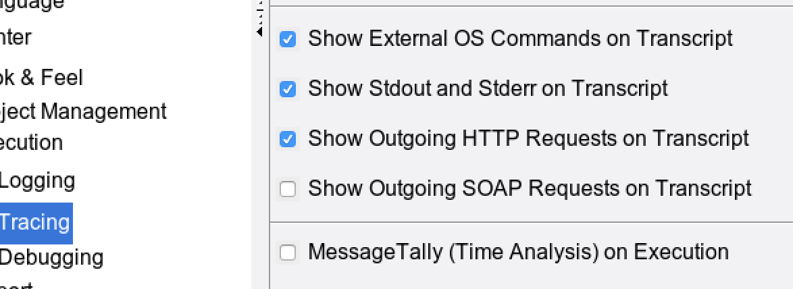Open the Logging settings category
Image resolution: width=793 pixels, height=289 pixels.
coord(37,180)
